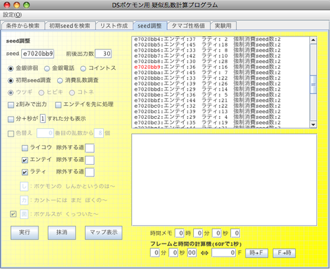
Task: Select the 金銀電話 radio button
Action: 47,69
